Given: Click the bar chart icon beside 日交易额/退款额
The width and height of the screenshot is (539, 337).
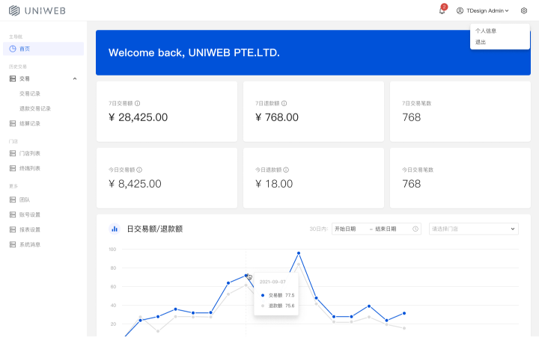Looking at the screenshot, I should pos(115,229).
